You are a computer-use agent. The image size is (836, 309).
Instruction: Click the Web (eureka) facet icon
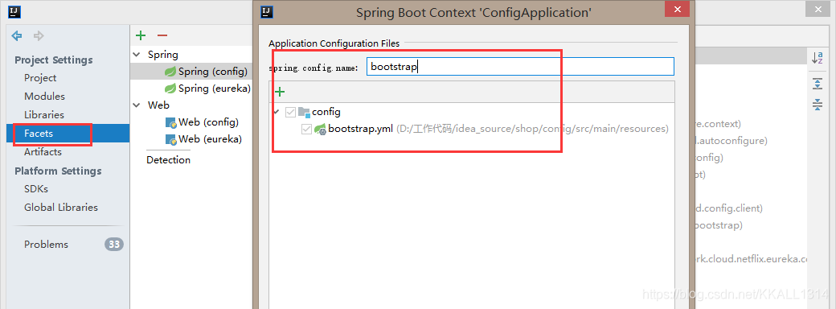(x=170, y=140)
